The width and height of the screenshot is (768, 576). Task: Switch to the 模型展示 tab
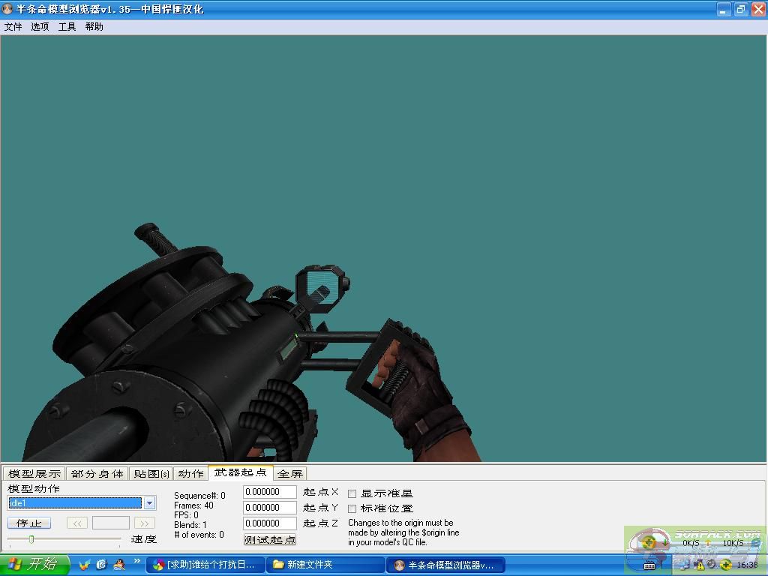click(34, 473)
